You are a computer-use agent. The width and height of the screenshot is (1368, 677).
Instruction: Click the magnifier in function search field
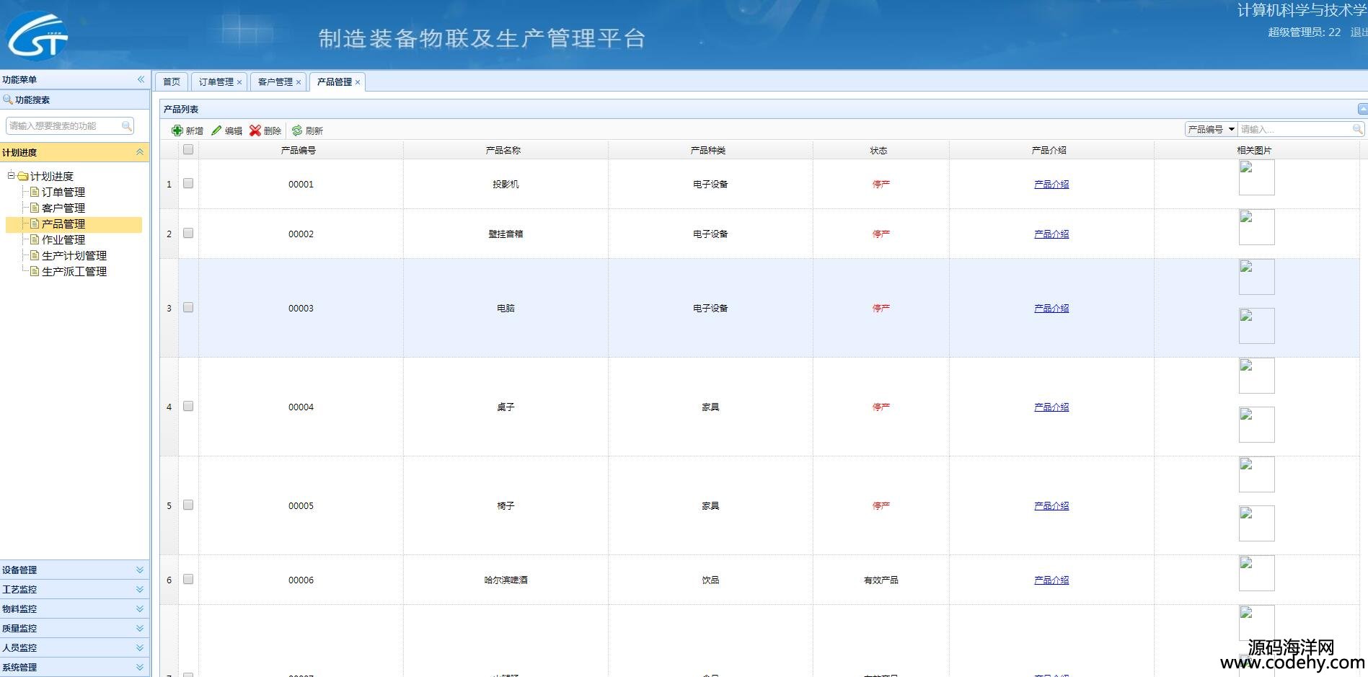[127, 126]
